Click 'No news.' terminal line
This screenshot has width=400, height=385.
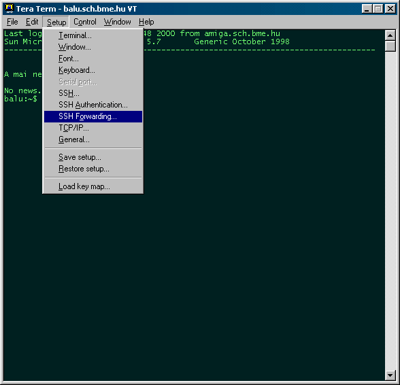pyautogui.click(x=22, y=90)
